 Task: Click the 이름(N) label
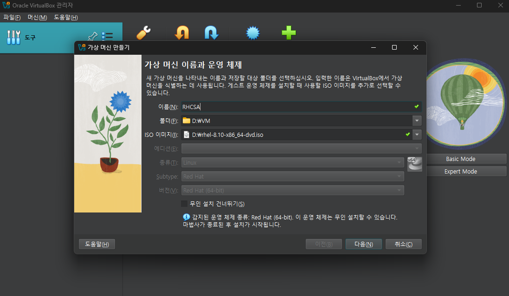point(168,107)
